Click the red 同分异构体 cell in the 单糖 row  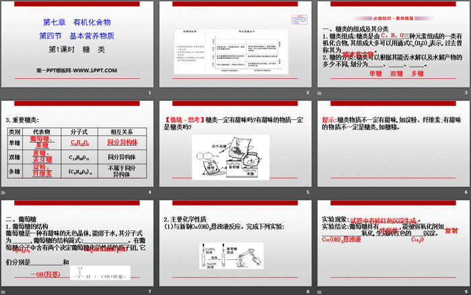pyautogui.click(x=122, y=142)
